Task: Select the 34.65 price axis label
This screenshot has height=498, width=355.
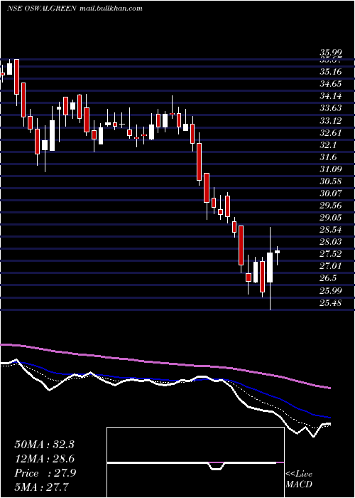Action: (330, 84)
